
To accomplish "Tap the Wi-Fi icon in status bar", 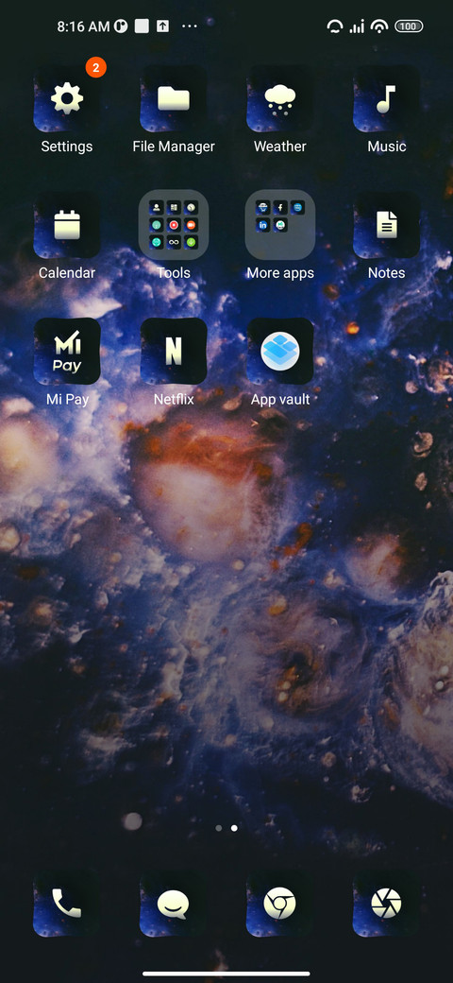I will [x=379, y=26].
